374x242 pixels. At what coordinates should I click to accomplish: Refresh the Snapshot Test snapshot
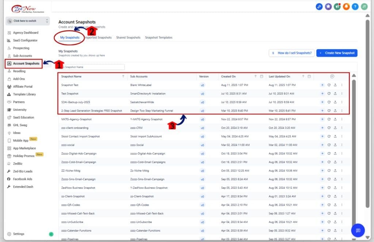[x=329, y=84]
